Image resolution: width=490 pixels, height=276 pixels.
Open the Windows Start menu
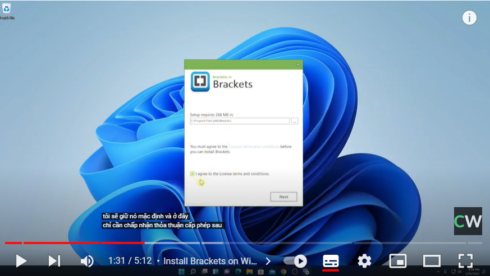tap(181, 272)
